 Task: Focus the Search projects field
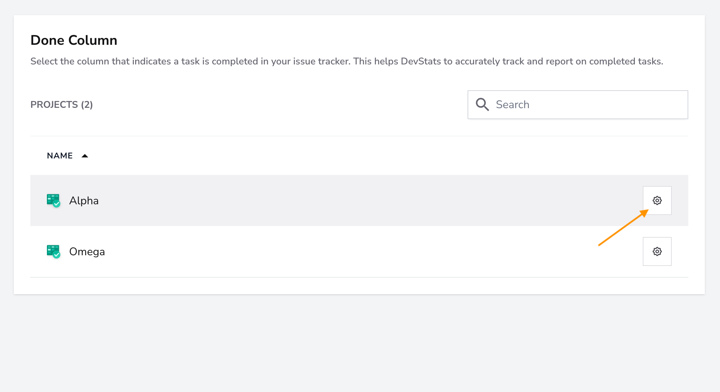pos(578,105)
